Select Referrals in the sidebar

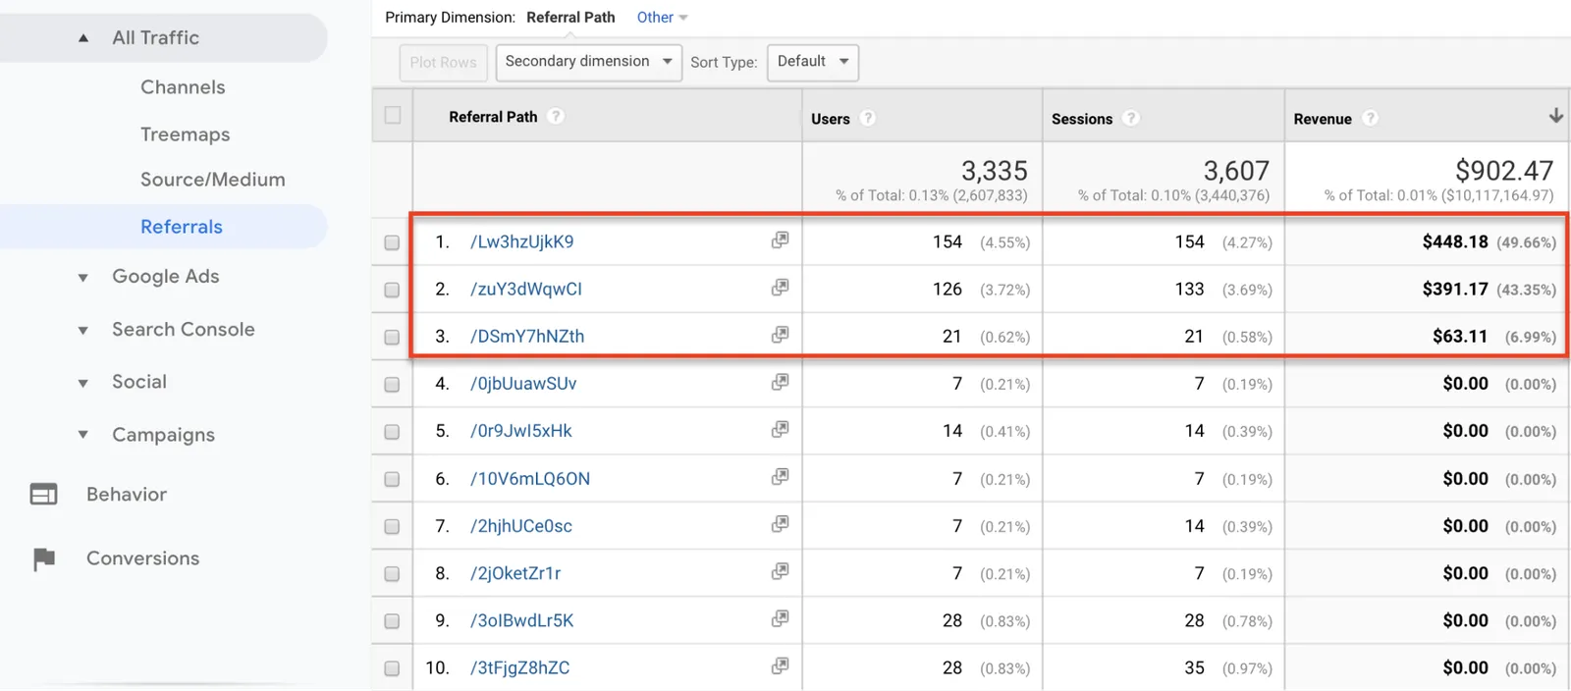[x=181, y=227]
